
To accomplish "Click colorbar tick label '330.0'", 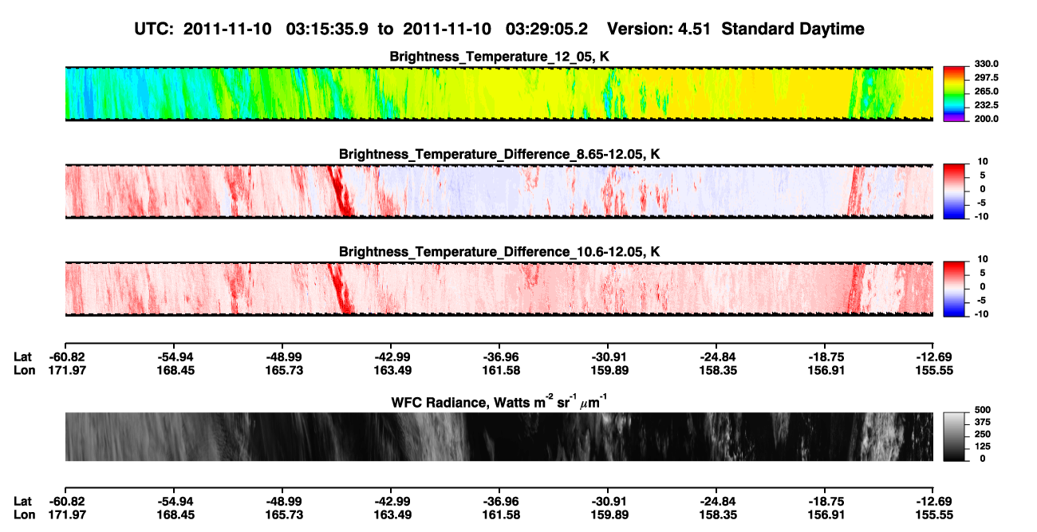I will pos(987,64).
